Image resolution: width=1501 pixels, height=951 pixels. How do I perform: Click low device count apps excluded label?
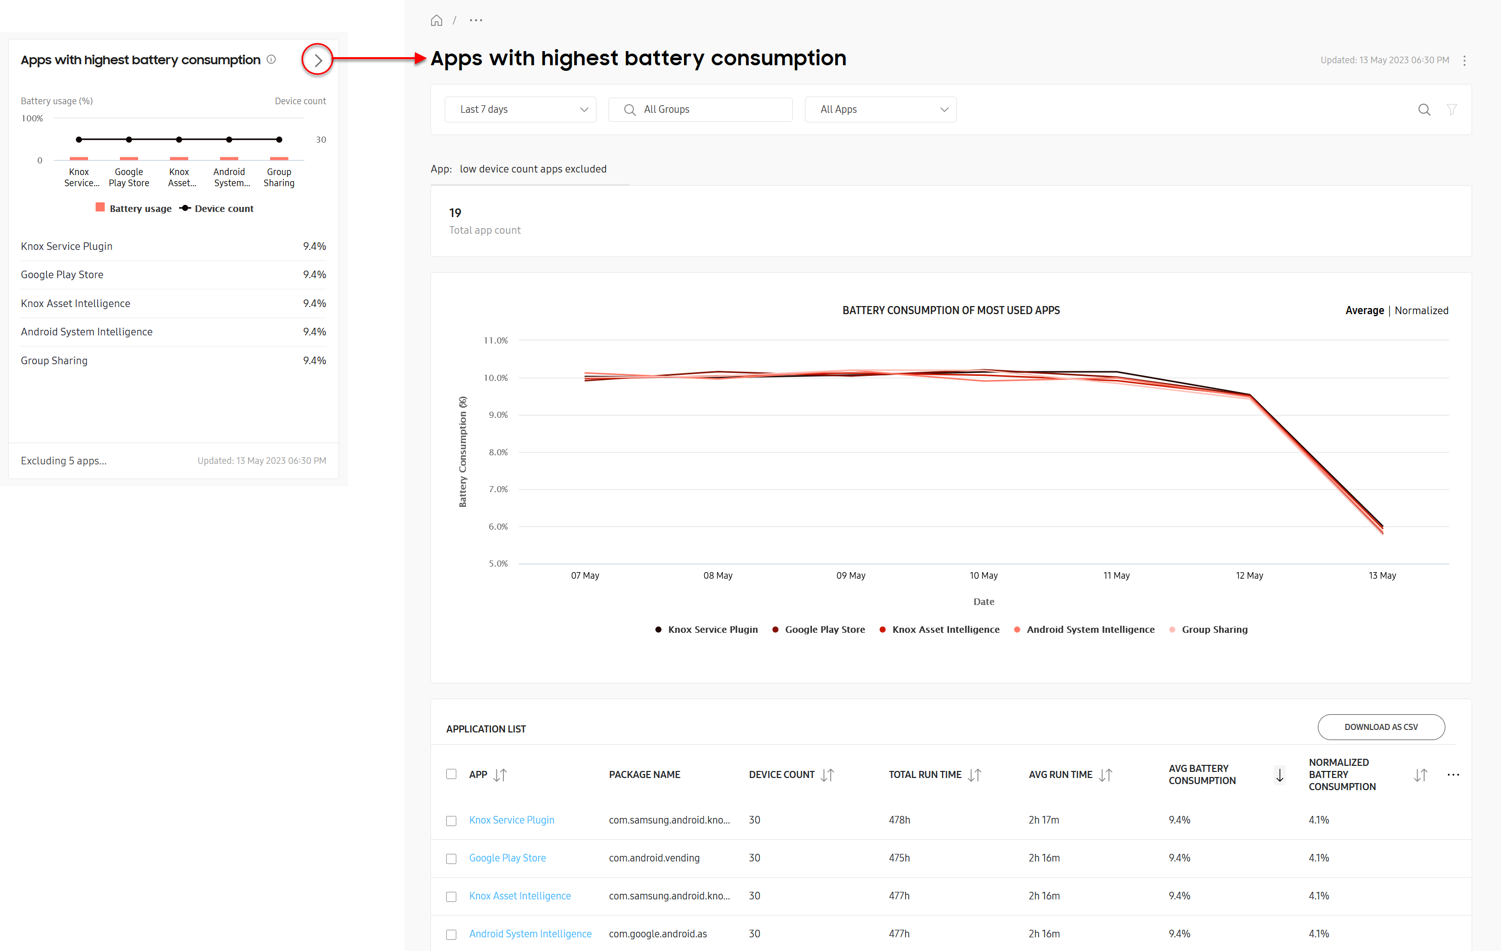[533, 169]
